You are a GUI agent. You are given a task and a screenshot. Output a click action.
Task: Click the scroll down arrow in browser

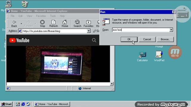(112, 84)
